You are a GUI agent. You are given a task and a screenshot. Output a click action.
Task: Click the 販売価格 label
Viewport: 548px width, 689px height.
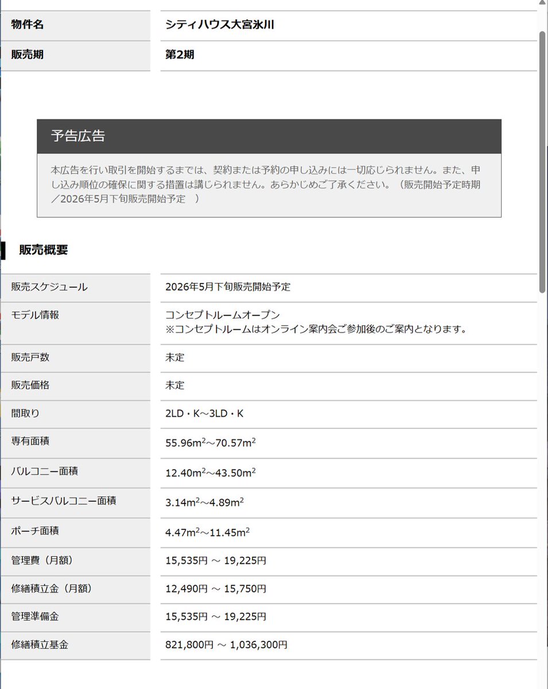(30, 385)
